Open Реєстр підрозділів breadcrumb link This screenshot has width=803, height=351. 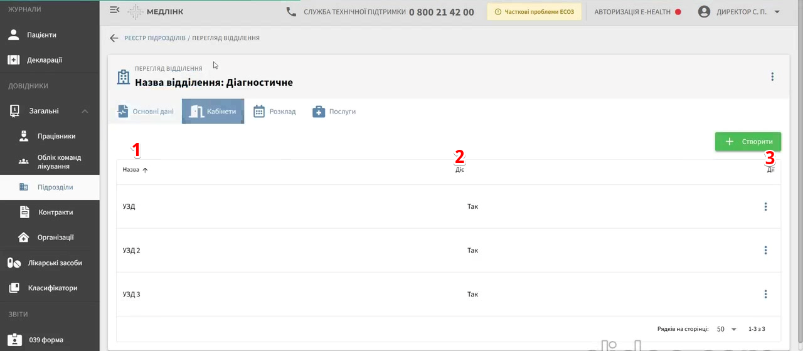(x=155, y=38)
